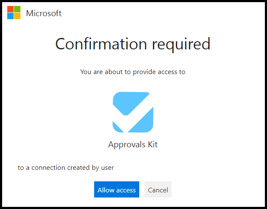Click the yellow square of Microsoft logo
The image size is (267, 209).
[x=17, y=16]
